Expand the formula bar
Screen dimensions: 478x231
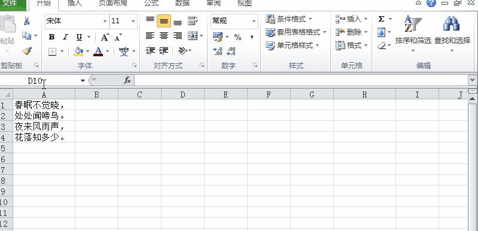pos(473,80)
